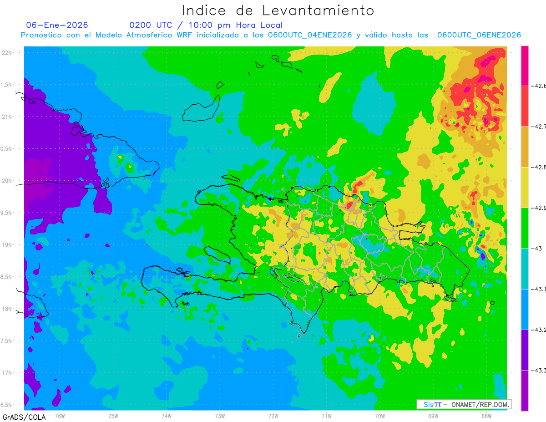Image resolution: width=546 pixels, height=422 pixels.
Task: Click the 'Sisπ – ONAMET/REP.DOM.' label box
Action: (x=464, y=404)
